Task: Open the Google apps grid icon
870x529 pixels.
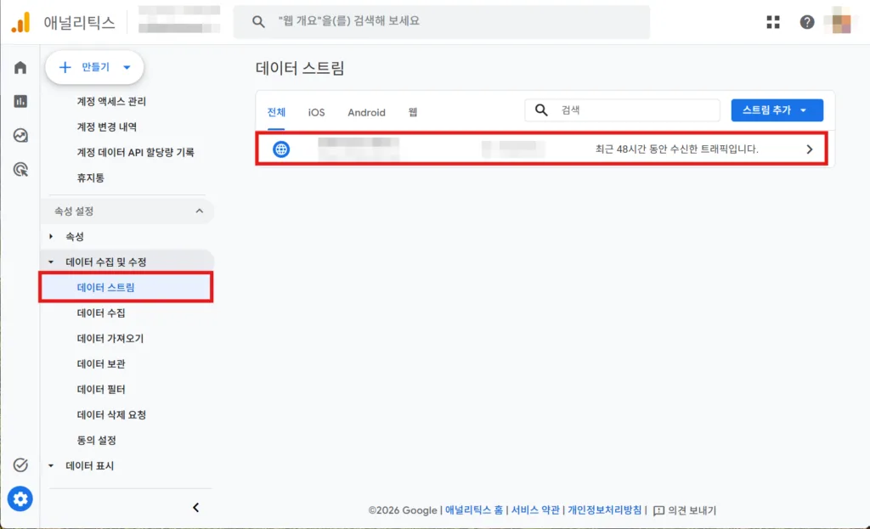Action: (x=773, y=22)
